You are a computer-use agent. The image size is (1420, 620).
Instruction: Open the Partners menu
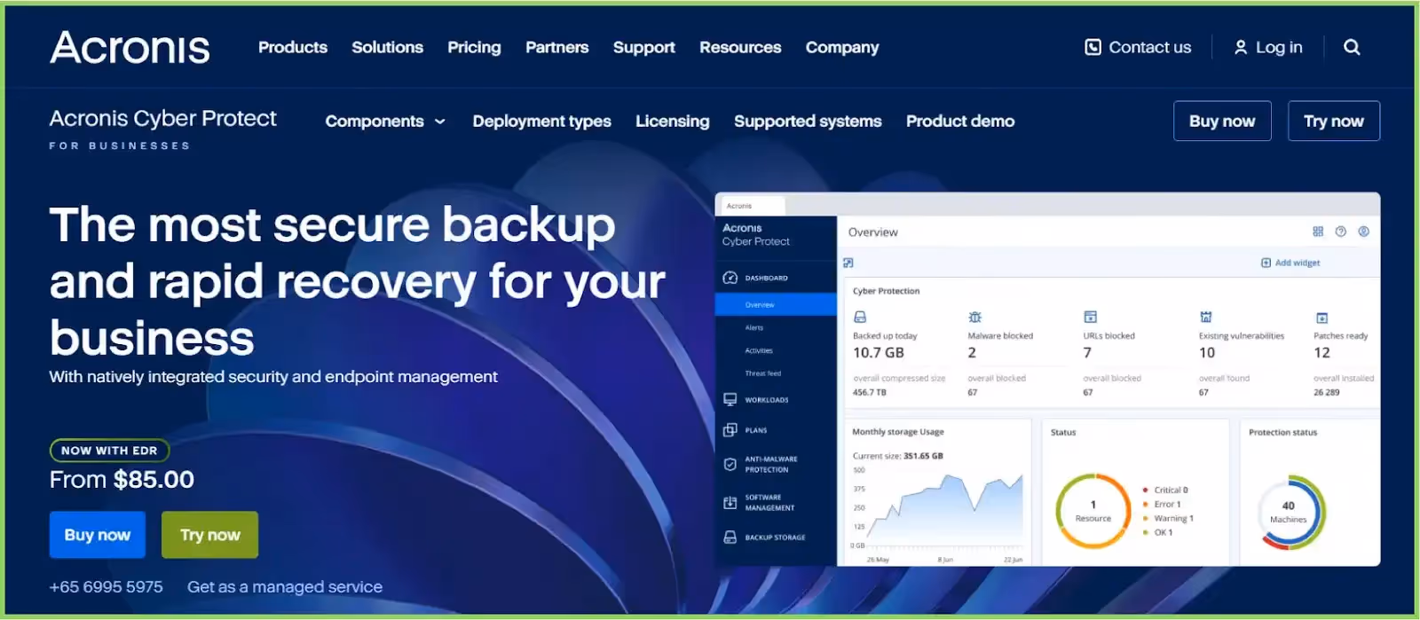[x=556, y=47]
